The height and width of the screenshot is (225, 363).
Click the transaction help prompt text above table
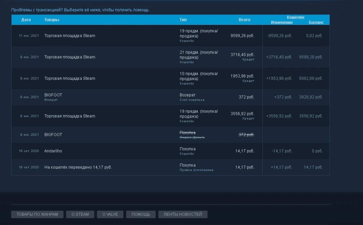click(80, 10)
